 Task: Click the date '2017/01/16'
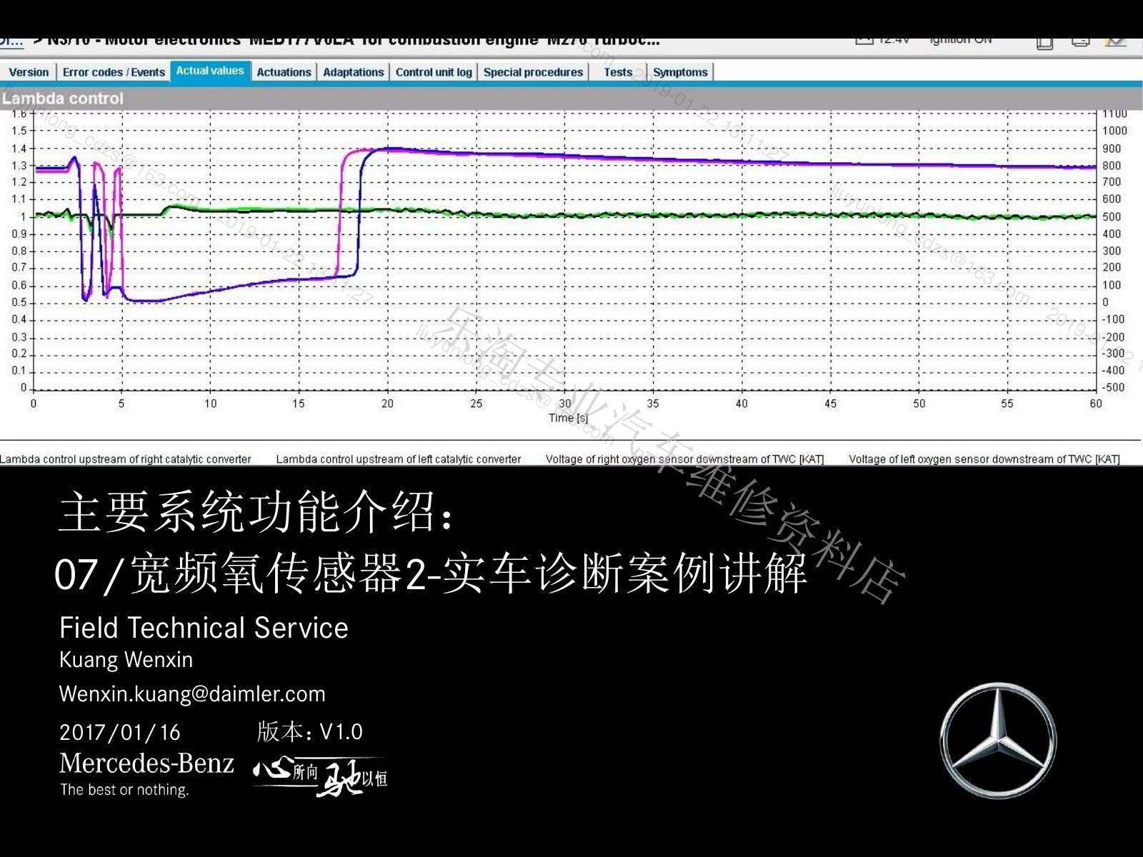[120, 732]
